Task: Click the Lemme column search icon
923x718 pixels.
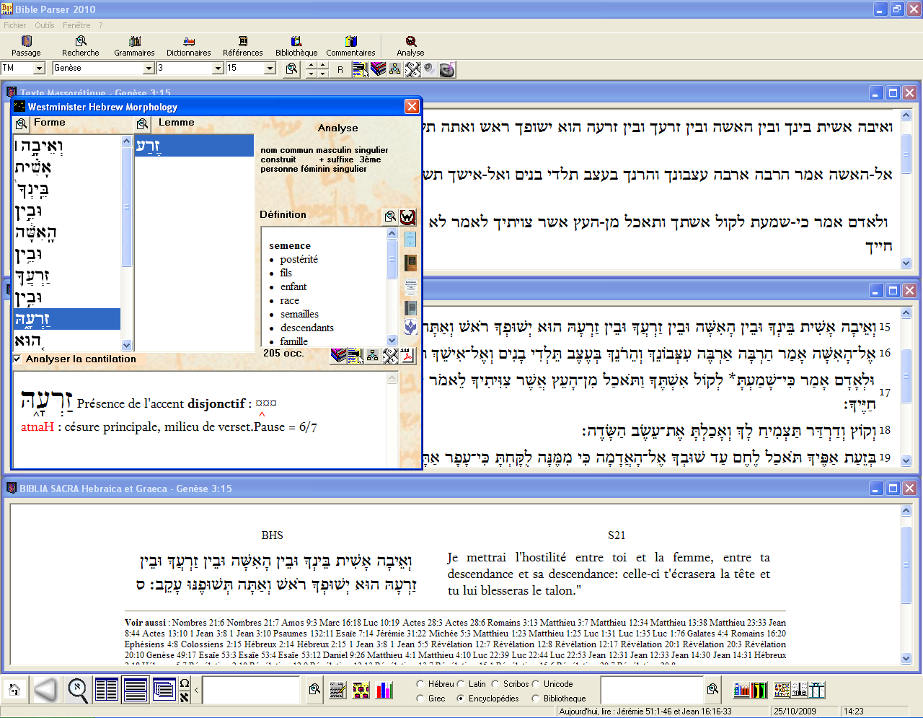Action: (x=143, y=123)
